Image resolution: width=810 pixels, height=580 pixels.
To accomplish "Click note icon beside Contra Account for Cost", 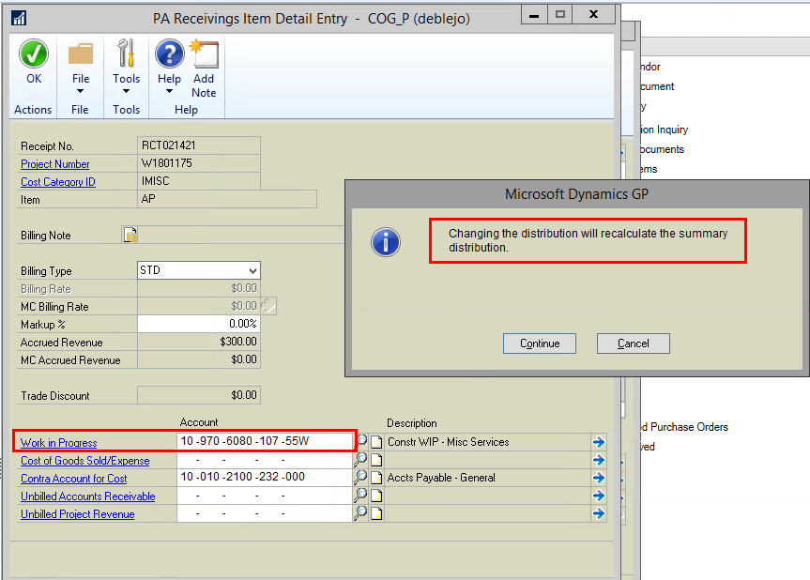I will [x=376, y=478].
